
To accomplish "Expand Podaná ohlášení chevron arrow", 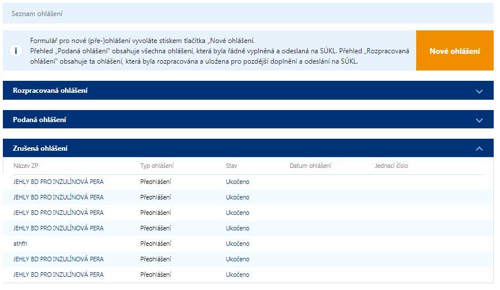I will pos(479,120).
